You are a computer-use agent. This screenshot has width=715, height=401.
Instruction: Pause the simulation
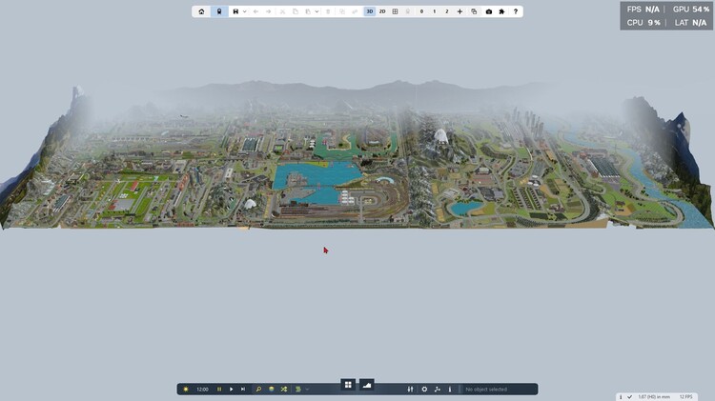(219, 390)
